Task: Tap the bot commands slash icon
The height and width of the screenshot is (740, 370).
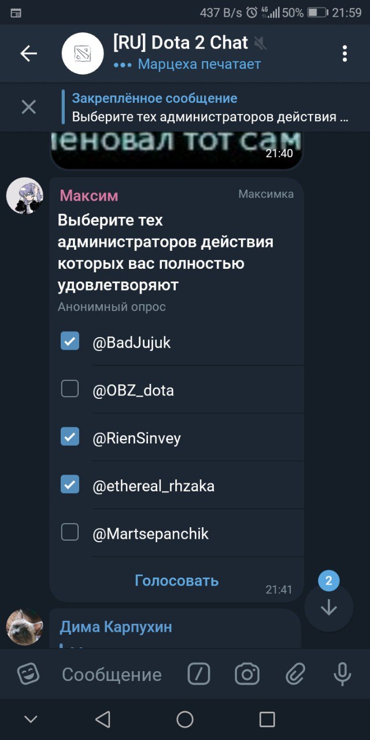Action: pos(199,674)
